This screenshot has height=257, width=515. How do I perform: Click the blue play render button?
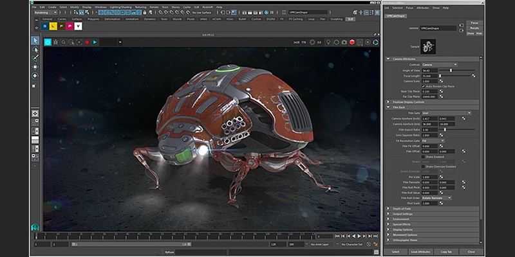click(x=95, y=42)
